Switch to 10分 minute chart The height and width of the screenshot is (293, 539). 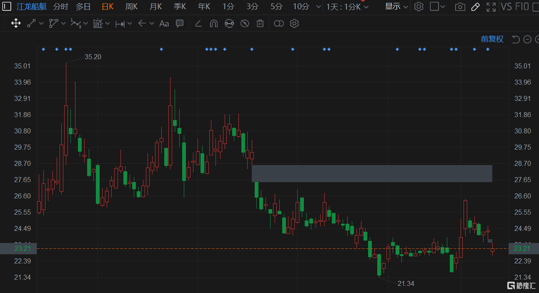[x=301, y=6]
